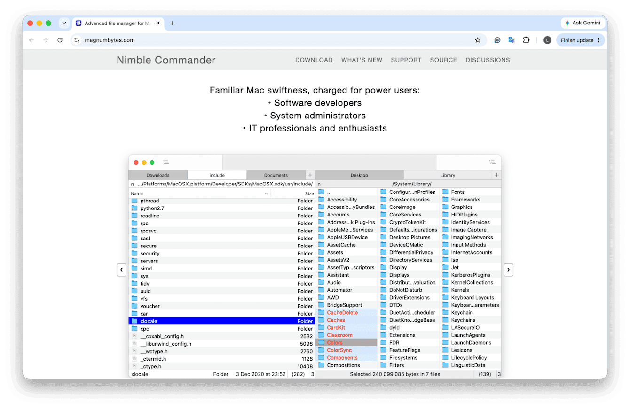Viewport: 630px width, 409px height.
Task: Open the WHAT'S NEW page
Action: pyautogui.click(x=362, y=60)
